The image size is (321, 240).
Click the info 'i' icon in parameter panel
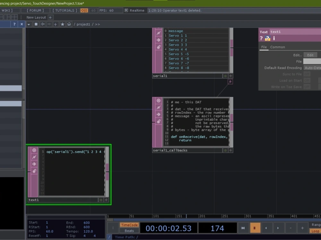point(274,38)
